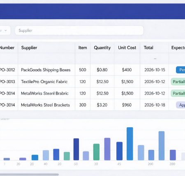This screenshot has height=176, width=185.
Task: Click the green bar above label 30
Action: click(96, 152)
